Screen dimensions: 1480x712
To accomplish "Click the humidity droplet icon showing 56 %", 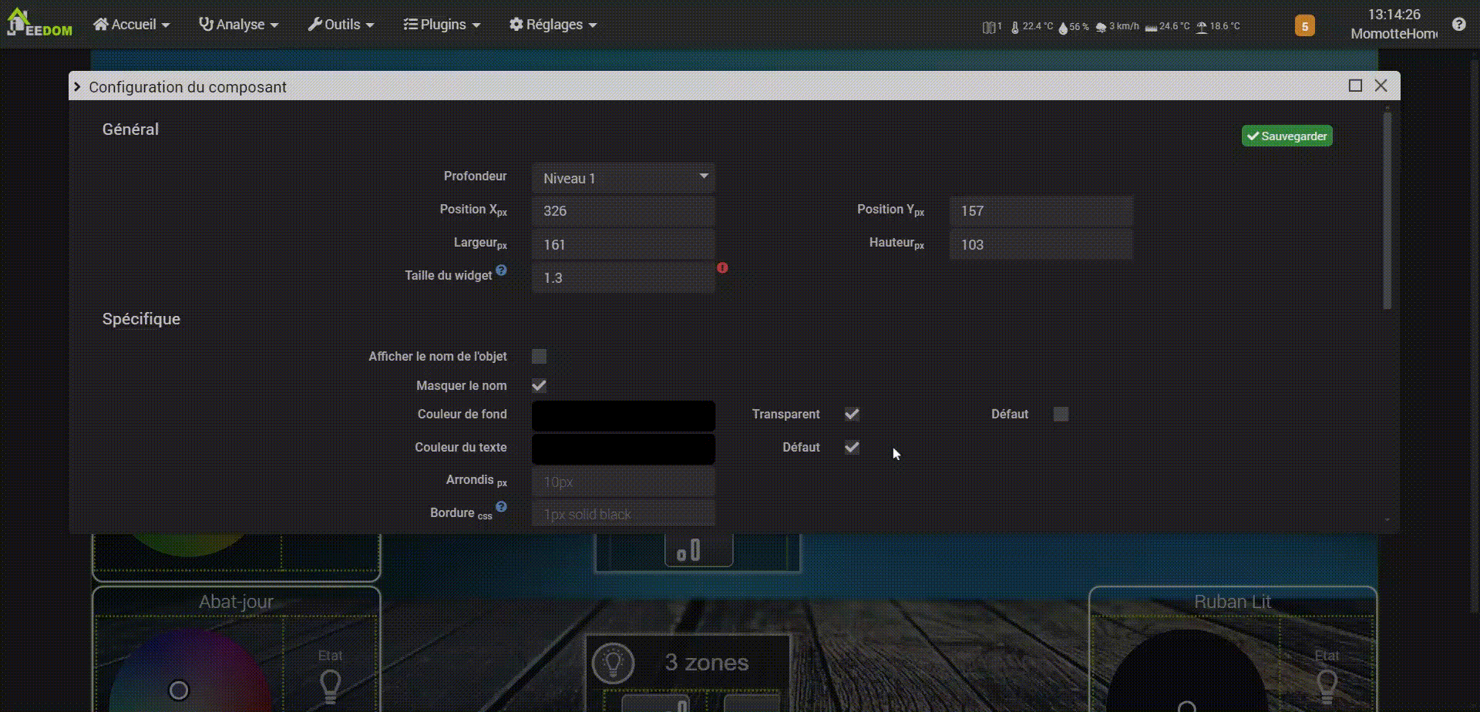I will (x=1063, y=28).
